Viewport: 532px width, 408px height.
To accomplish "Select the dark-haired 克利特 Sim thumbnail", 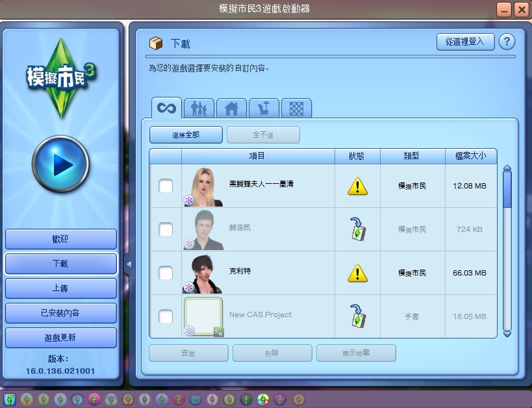I will [x=203, y=274].
